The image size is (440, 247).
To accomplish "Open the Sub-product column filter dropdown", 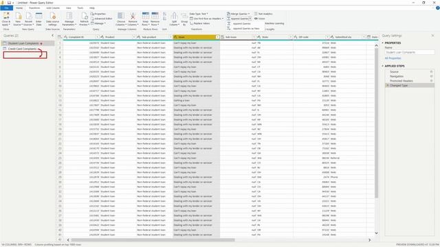I will [170, 37].
